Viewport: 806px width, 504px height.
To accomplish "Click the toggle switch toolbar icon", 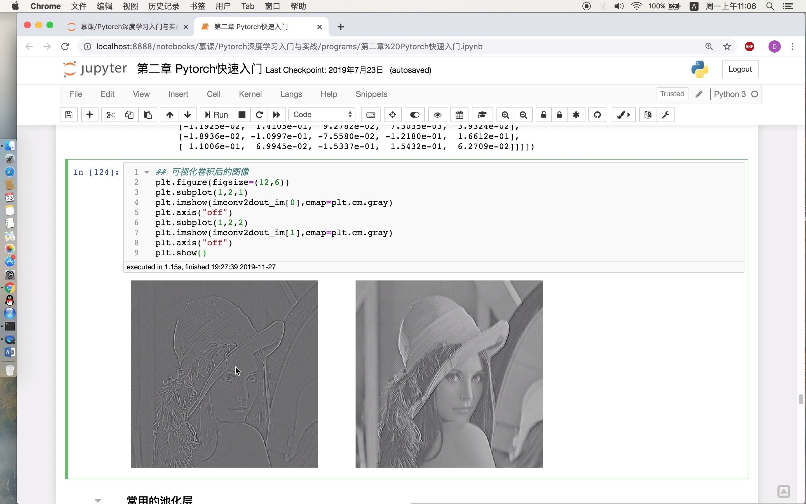I will [x=414, y=115].
